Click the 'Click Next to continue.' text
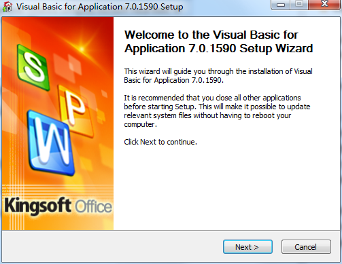This screenshot has width=342, height=264. coord(160,142)
